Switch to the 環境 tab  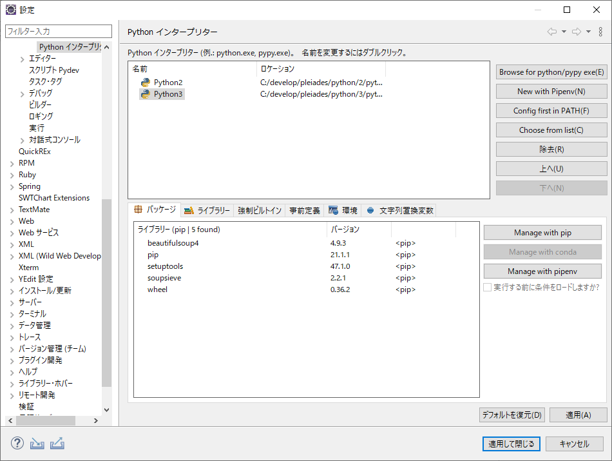tap(343, 210)
